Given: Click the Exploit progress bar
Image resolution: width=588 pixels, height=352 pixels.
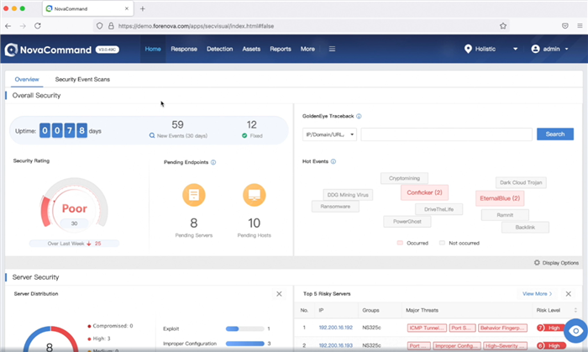Looking at the screenshot, I should (245, 328).
